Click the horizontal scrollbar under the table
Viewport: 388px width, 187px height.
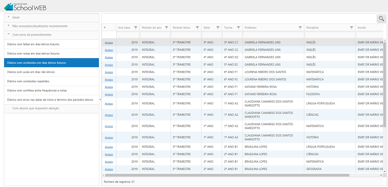pyautogui.click(x=227, y=175)
